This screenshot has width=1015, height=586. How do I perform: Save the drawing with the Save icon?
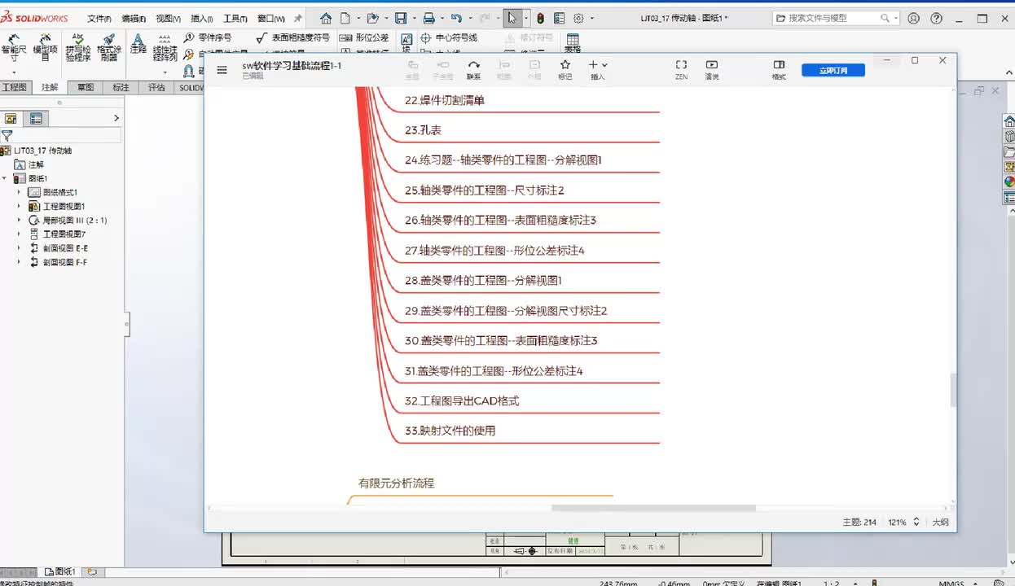[401, 18]
